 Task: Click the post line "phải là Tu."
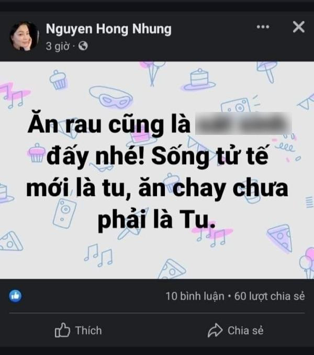click(x=156, y=220)
